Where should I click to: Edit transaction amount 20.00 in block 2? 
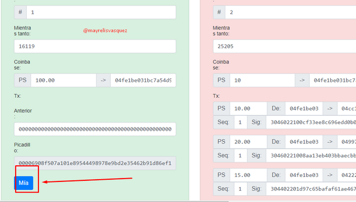point(249,142)
